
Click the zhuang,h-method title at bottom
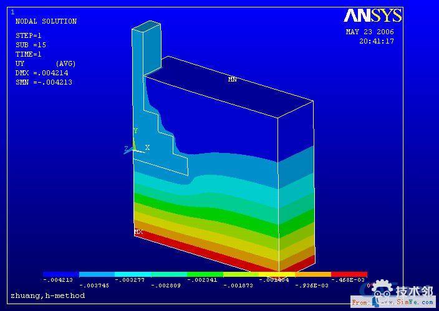pos(47,295)
